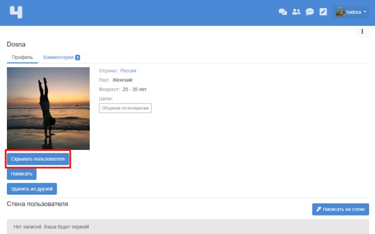Click the site logo in the header
Screen dimensions: 375x234
(x=16, y=12)
